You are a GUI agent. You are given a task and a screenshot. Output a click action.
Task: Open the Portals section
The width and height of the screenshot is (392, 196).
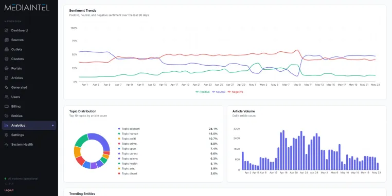[29, 68]
